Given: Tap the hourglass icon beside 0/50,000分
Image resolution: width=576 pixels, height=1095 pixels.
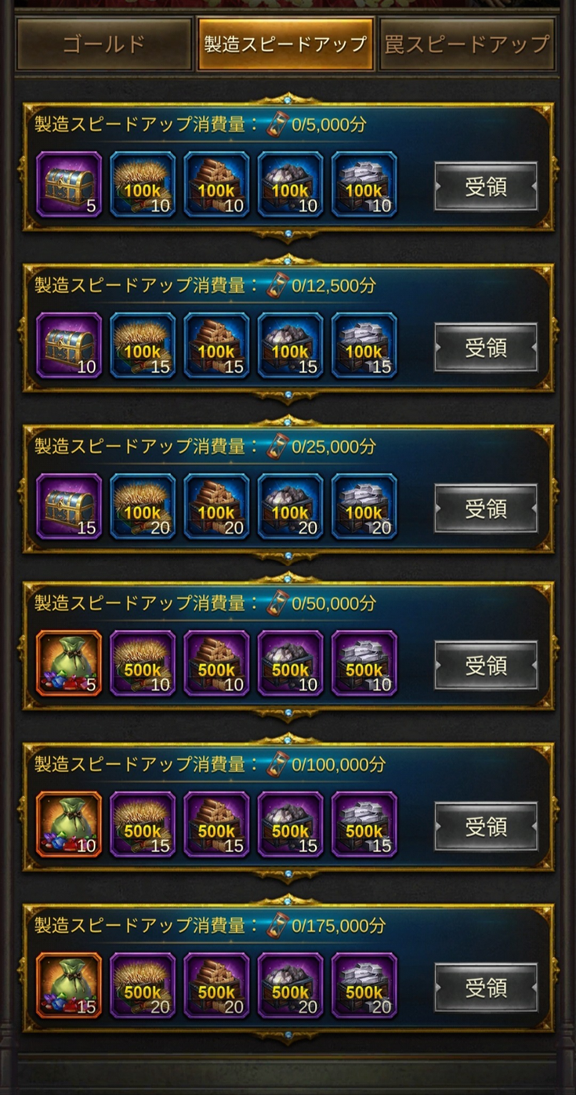Looking at the screenshot, I should coord(277,603).
